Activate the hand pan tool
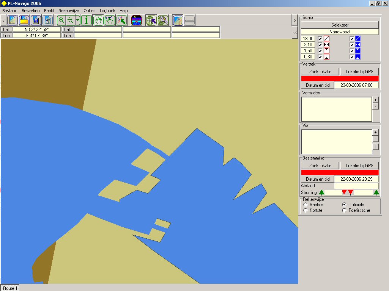 98,20
